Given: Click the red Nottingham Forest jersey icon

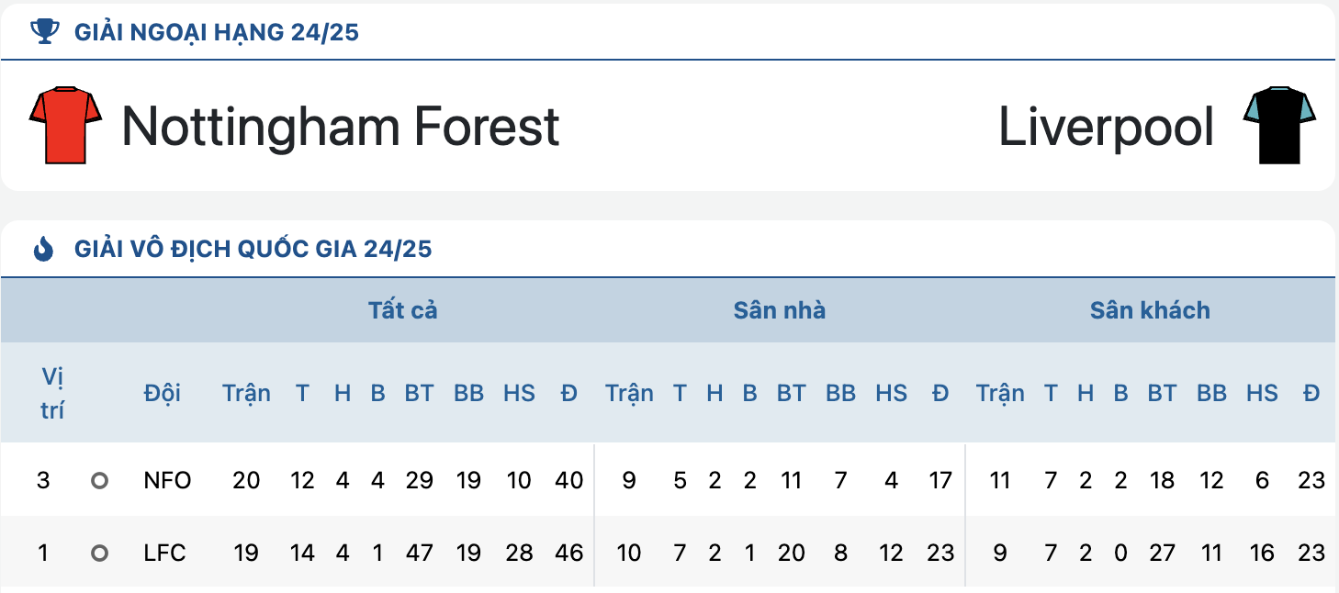Looking at the screenshot, I should [x=65, y=126].
